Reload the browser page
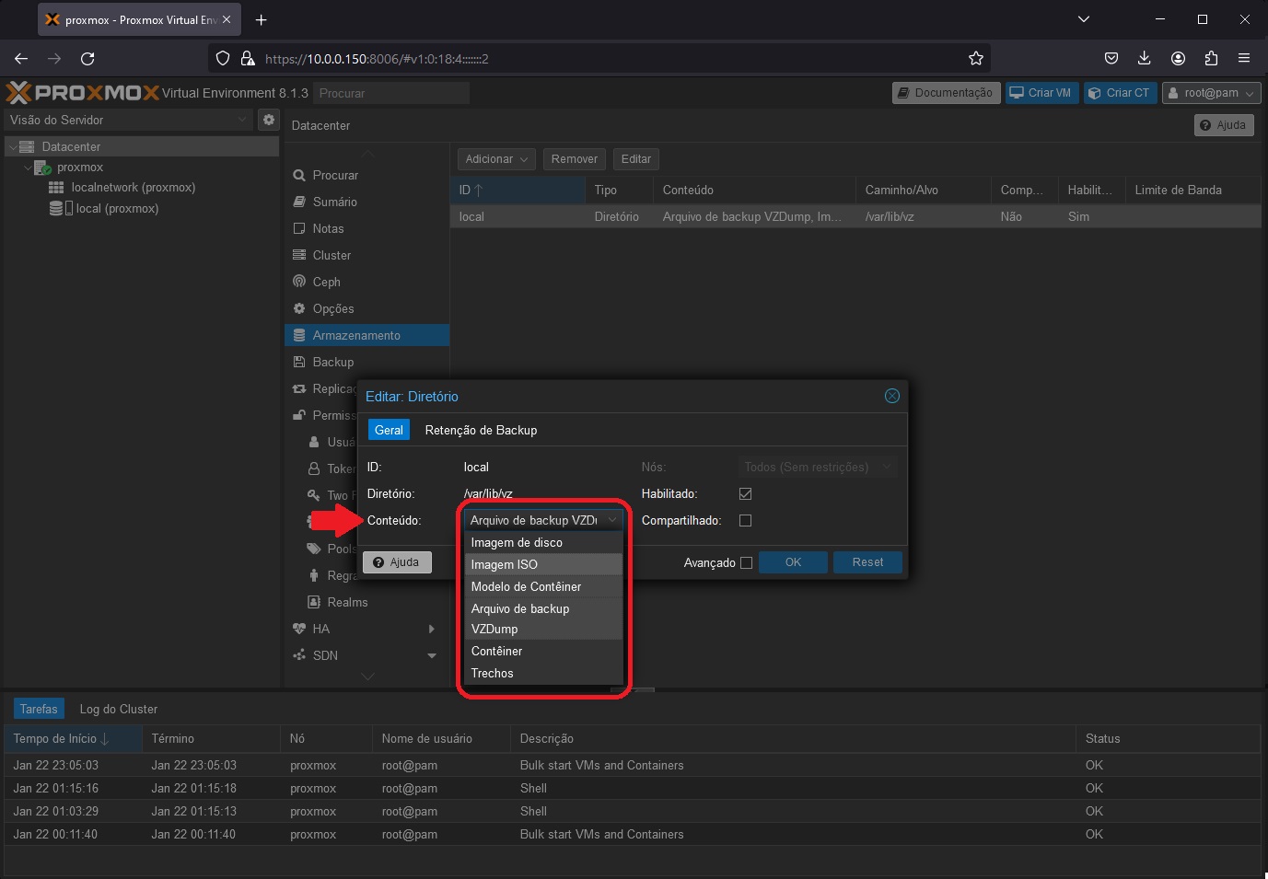1268x879 pixels. tap(87, 58)
